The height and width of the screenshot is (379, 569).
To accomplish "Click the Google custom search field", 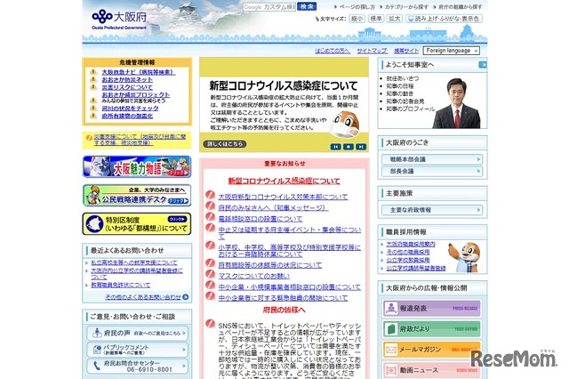I will 269,7.
